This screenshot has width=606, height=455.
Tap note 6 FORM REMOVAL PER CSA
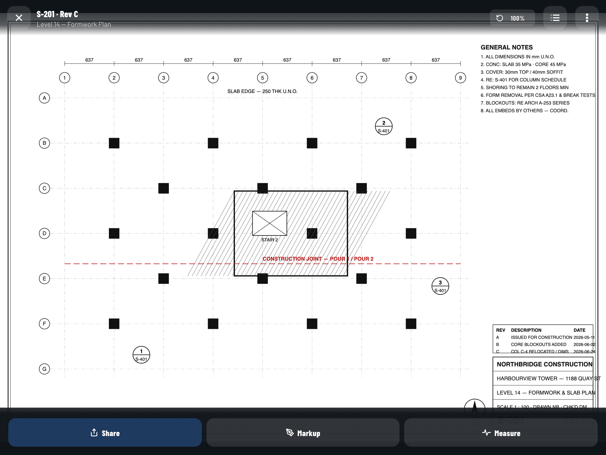(538, 95)
